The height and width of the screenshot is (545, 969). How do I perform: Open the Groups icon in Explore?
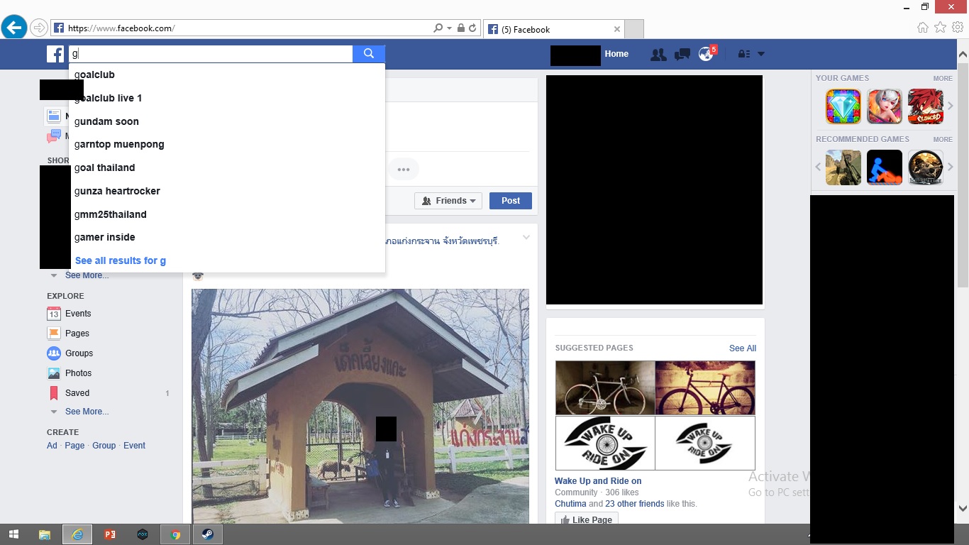54,353
